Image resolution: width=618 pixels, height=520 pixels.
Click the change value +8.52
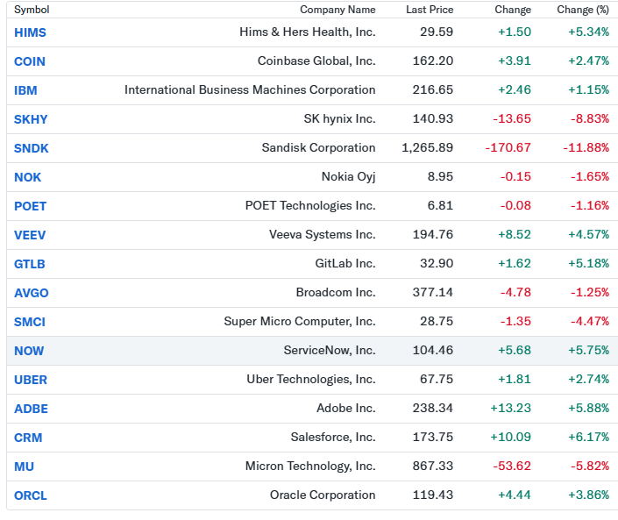coord(515,234)
